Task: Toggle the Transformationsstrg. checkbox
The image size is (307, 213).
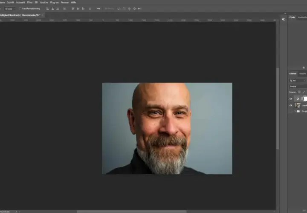Action: [x=20, y=9]
